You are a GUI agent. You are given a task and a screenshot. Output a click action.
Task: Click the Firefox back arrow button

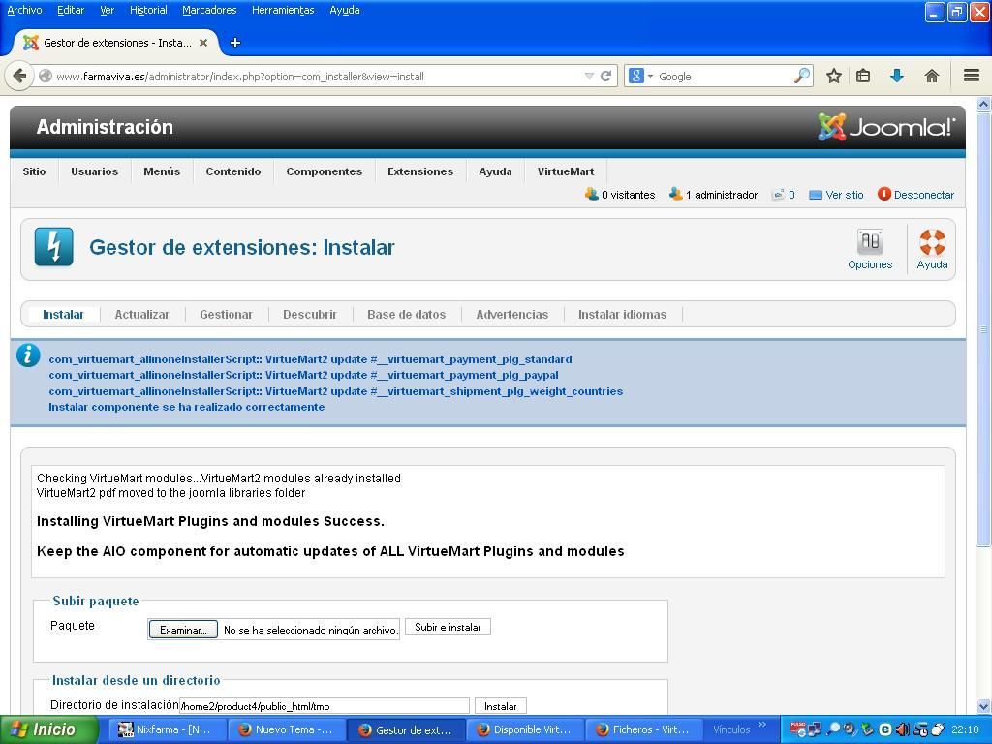pyautogui.click(x=19, y=76)
